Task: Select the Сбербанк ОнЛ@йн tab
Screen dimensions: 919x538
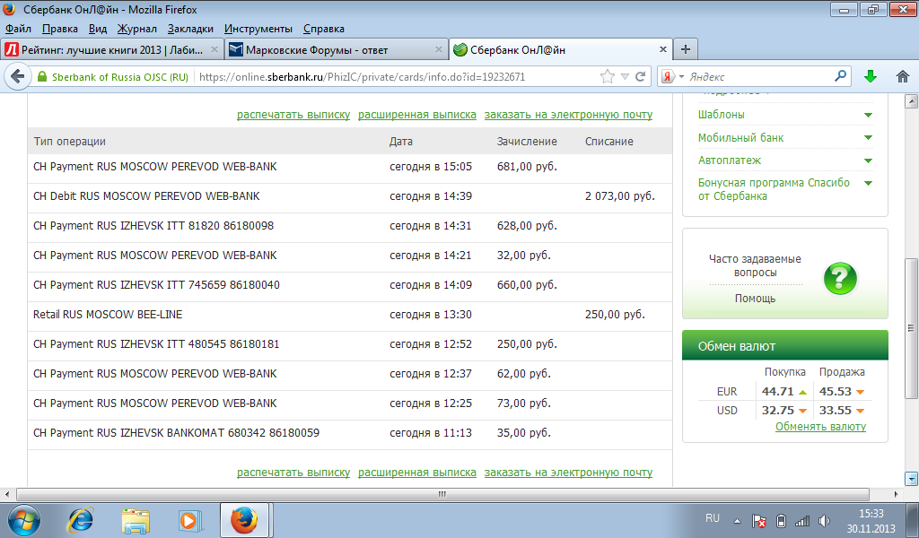Action: tap(560, 49)
